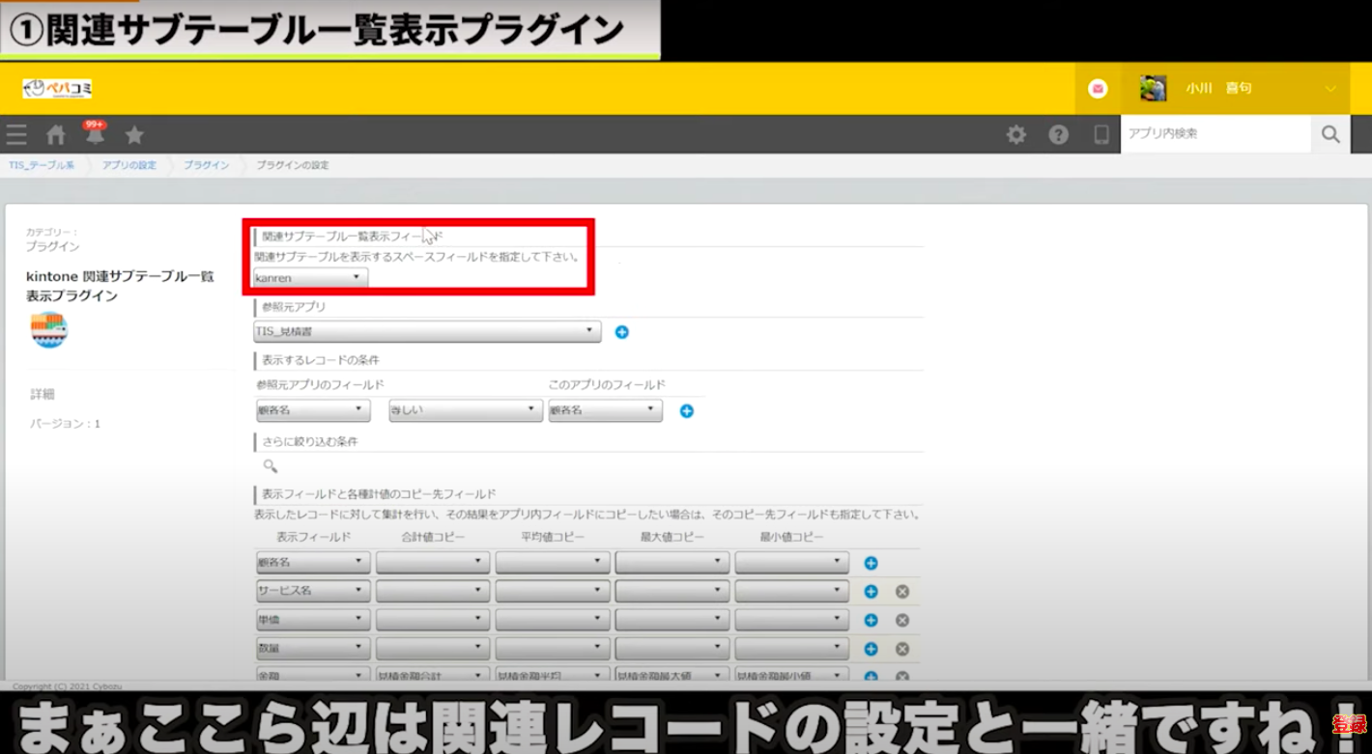Open the hamburger menu icon
Screen dimensions: 1372x754
[16, 135]
